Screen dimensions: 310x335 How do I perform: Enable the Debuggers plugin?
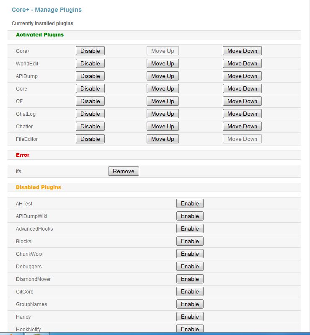(x=190, y=266)
